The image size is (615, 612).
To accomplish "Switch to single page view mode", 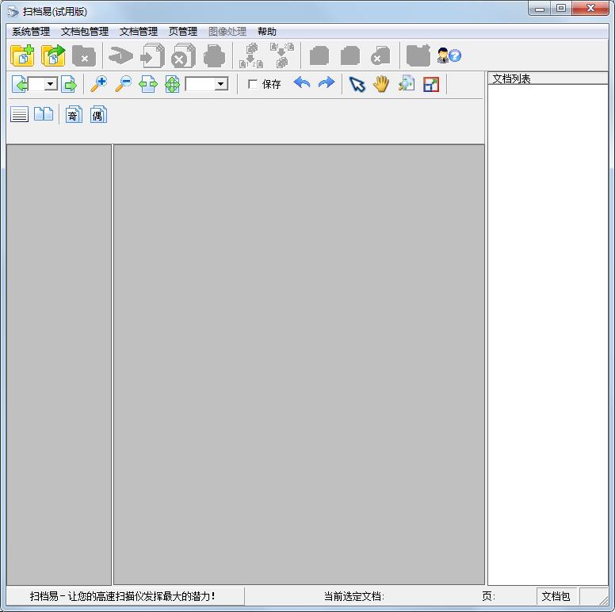I will pyautogui.click(x=20, y=115).
